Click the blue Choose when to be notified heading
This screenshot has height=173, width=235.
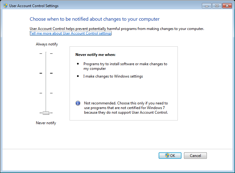pos(95,19)
